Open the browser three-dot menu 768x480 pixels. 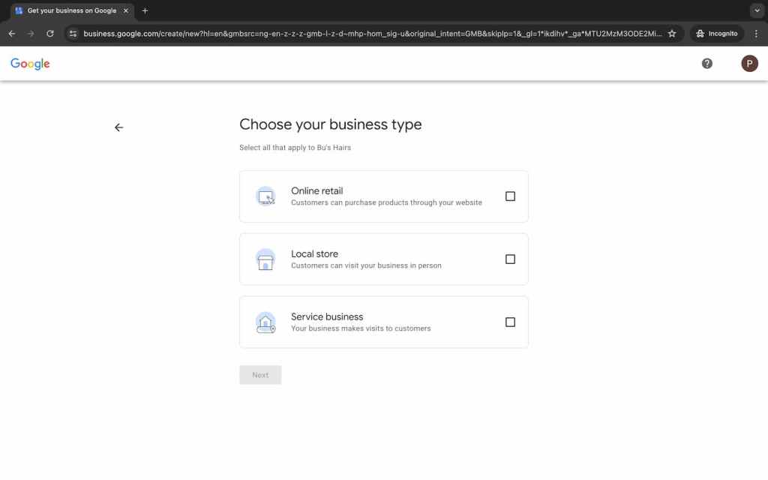(757, 33)
